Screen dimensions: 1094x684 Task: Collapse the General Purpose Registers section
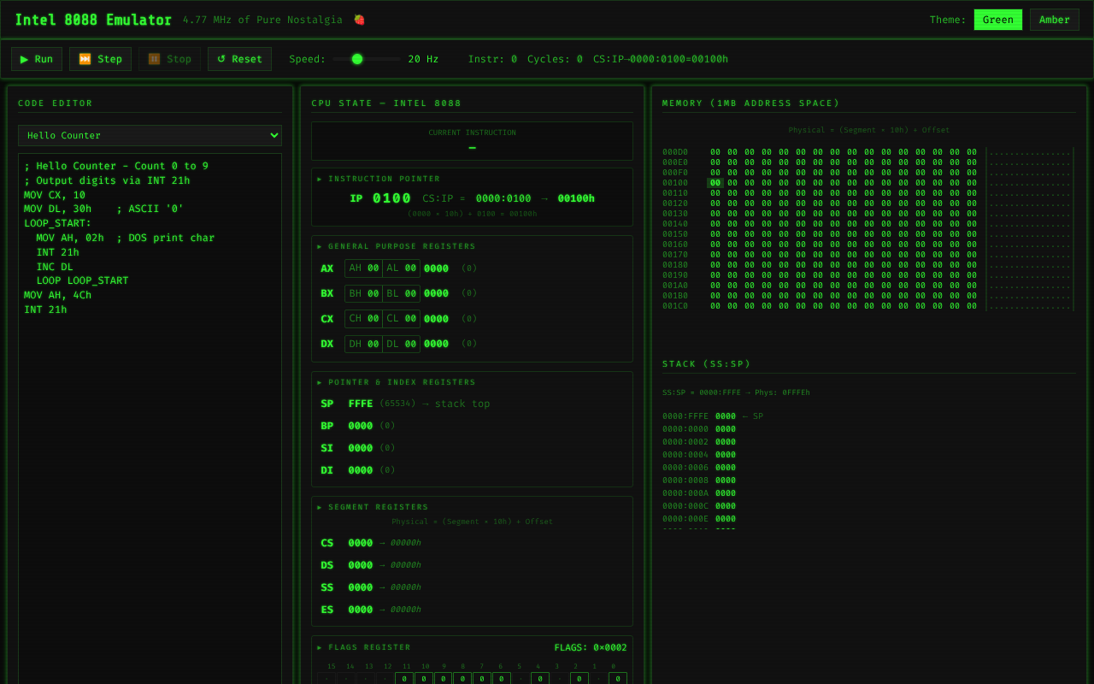[397, 246]
